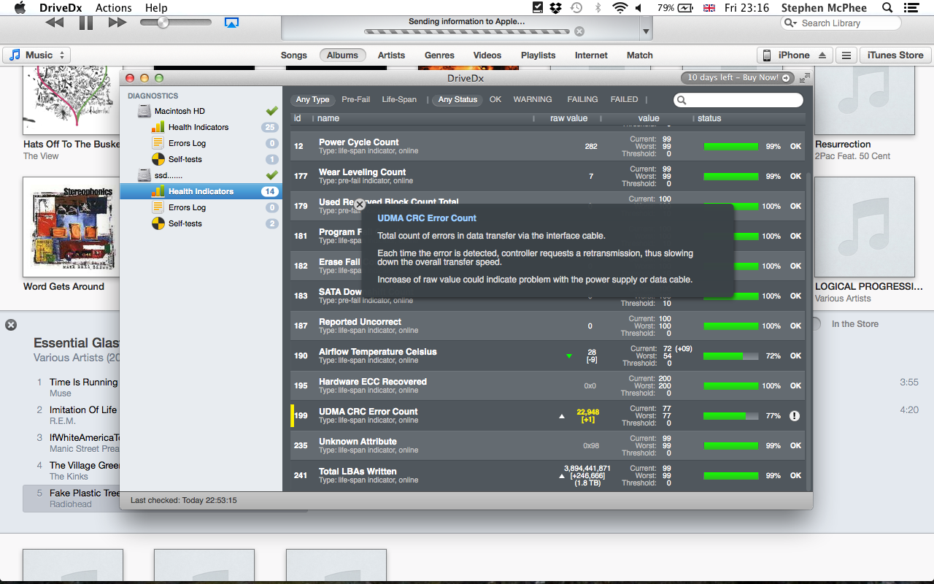Open the Actions menu
Screen dimensions: 934x584
pos(114,7)
